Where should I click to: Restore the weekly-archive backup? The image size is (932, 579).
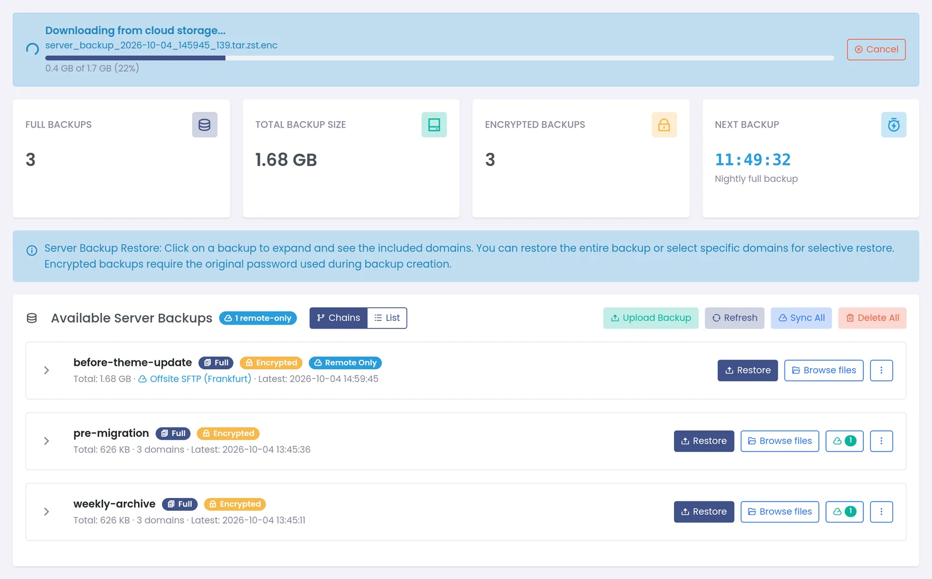(x=704, y=511)
